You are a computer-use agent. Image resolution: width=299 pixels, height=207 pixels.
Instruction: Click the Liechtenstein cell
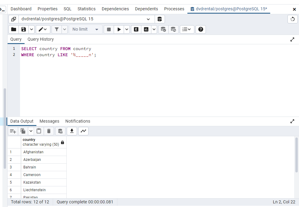click(44, 190)
